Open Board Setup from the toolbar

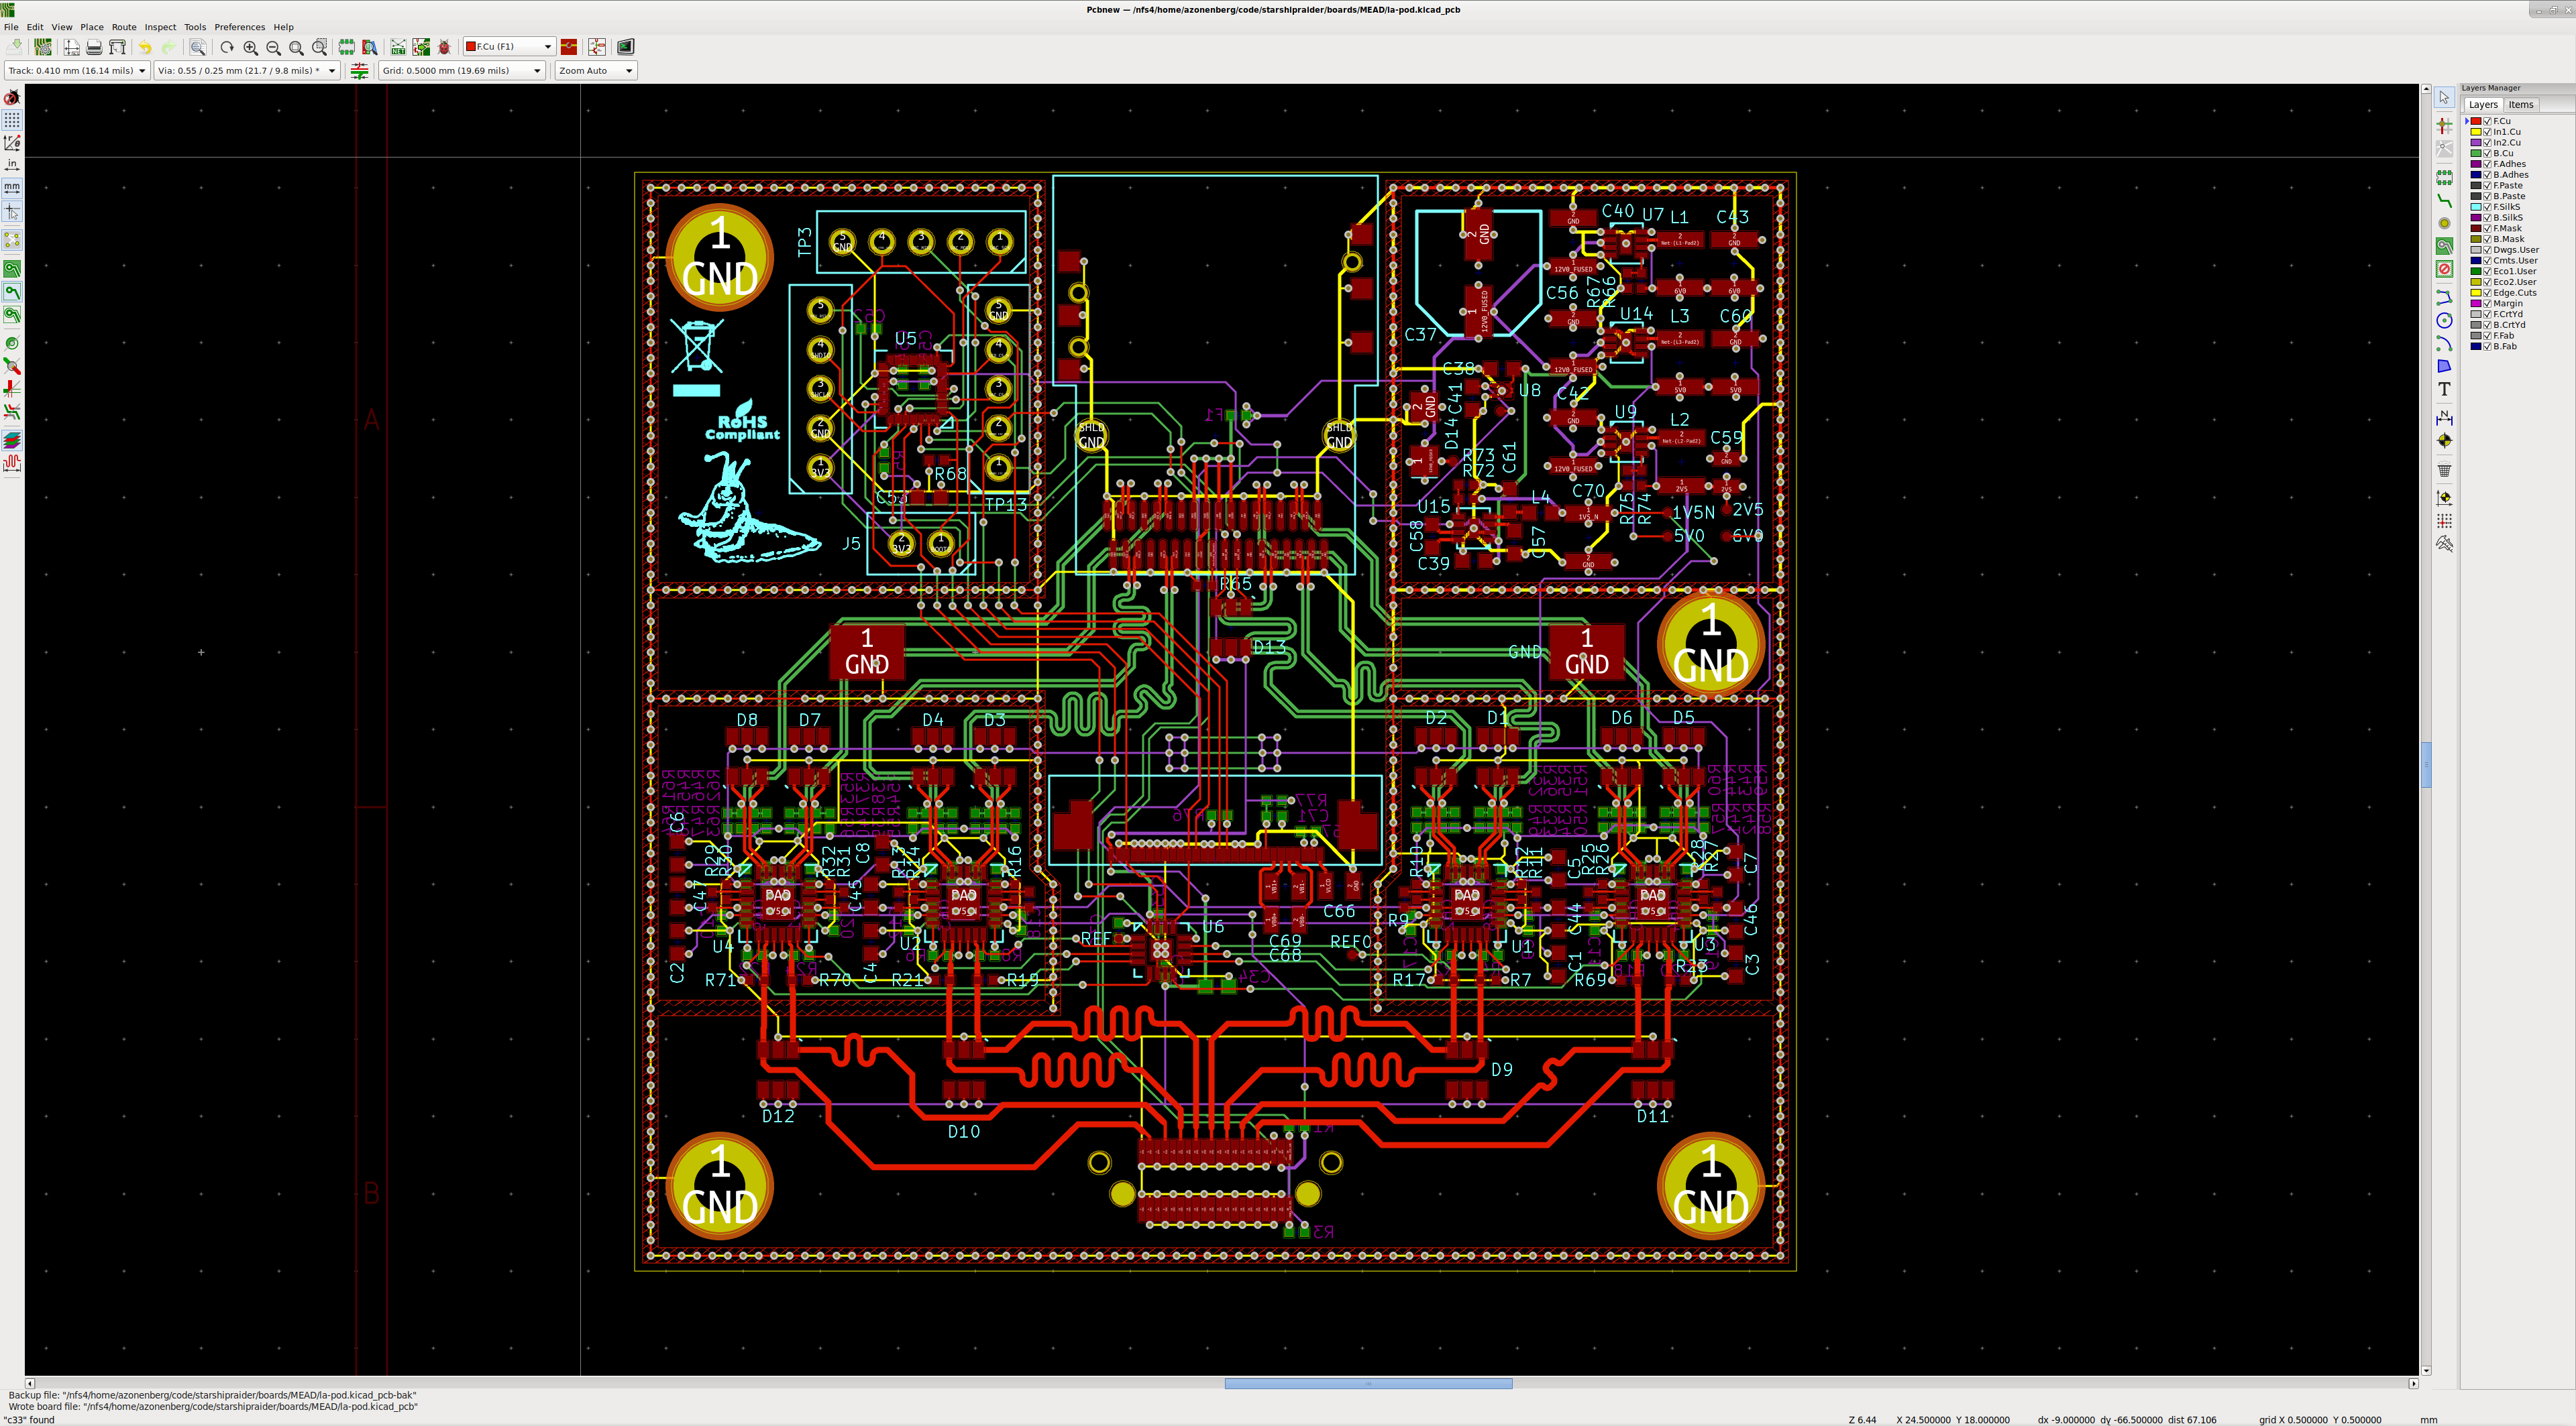click(x=43, y=47)
